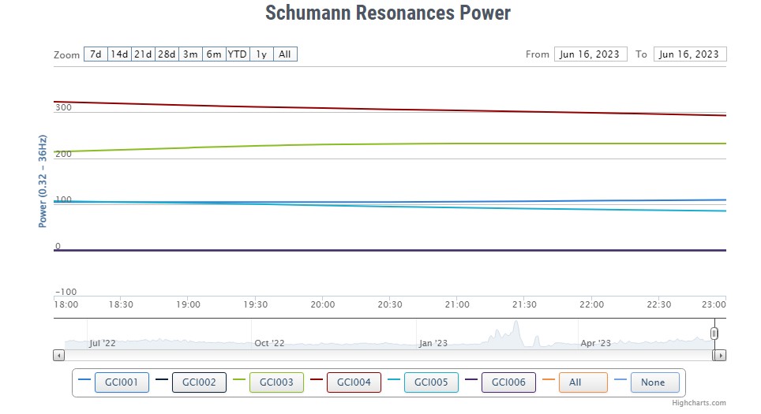Select the 14d zoom range

click(x=119, y=54)
